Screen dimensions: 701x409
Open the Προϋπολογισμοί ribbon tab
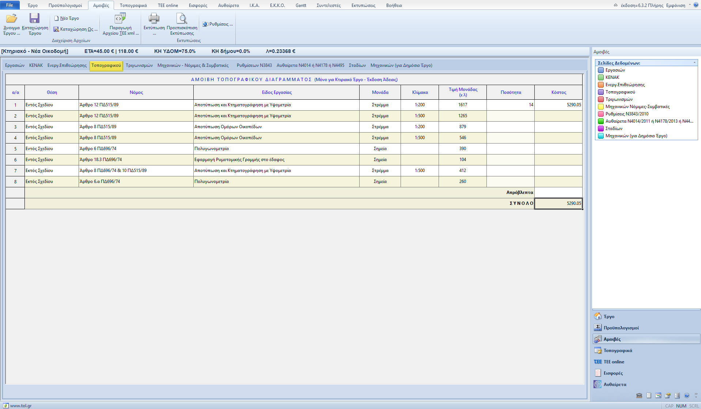[65, 5]
